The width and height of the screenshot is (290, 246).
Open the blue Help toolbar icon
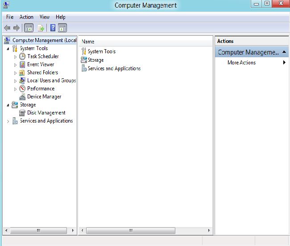tap(53, 28)
